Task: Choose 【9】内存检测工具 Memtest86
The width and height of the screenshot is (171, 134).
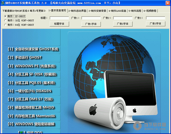Action: [31, 116]
